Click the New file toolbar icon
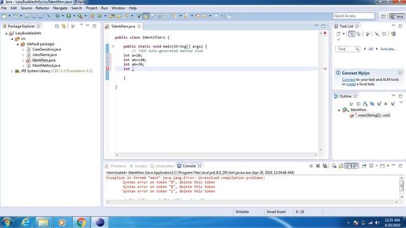 click(4, 16)
